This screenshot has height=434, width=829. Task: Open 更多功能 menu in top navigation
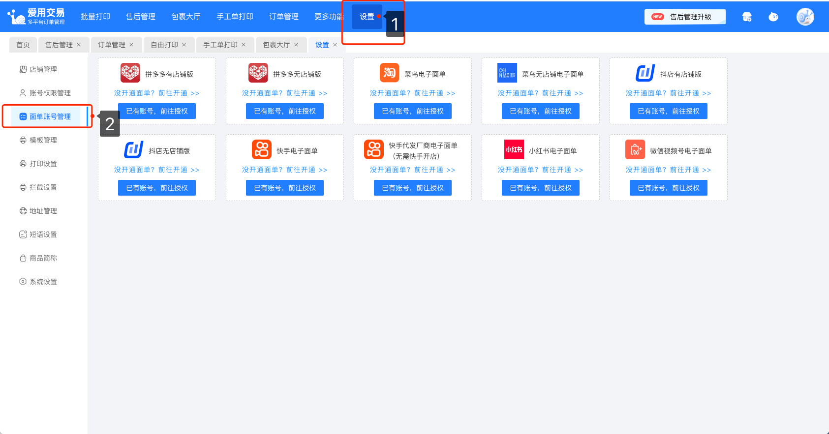[329, 17]
